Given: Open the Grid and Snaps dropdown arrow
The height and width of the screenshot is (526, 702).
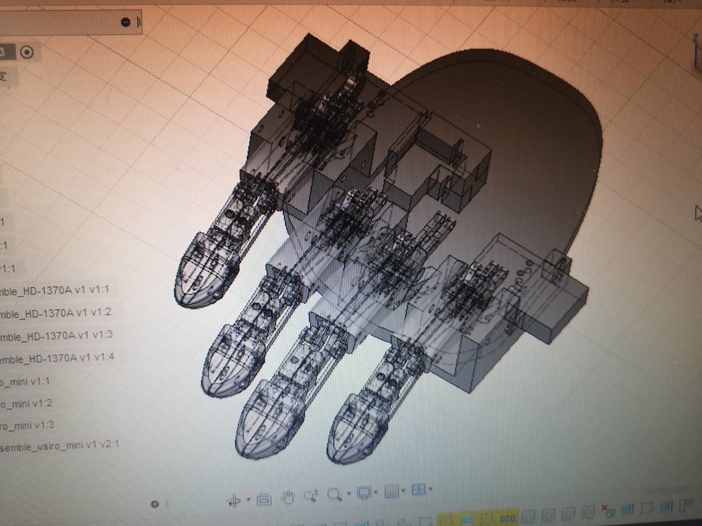Looking at the screenshot, I should click(404, 490).
